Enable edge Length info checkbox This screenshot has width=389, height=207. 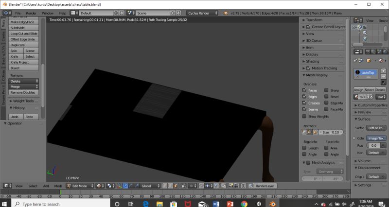[x=304, y=148]
